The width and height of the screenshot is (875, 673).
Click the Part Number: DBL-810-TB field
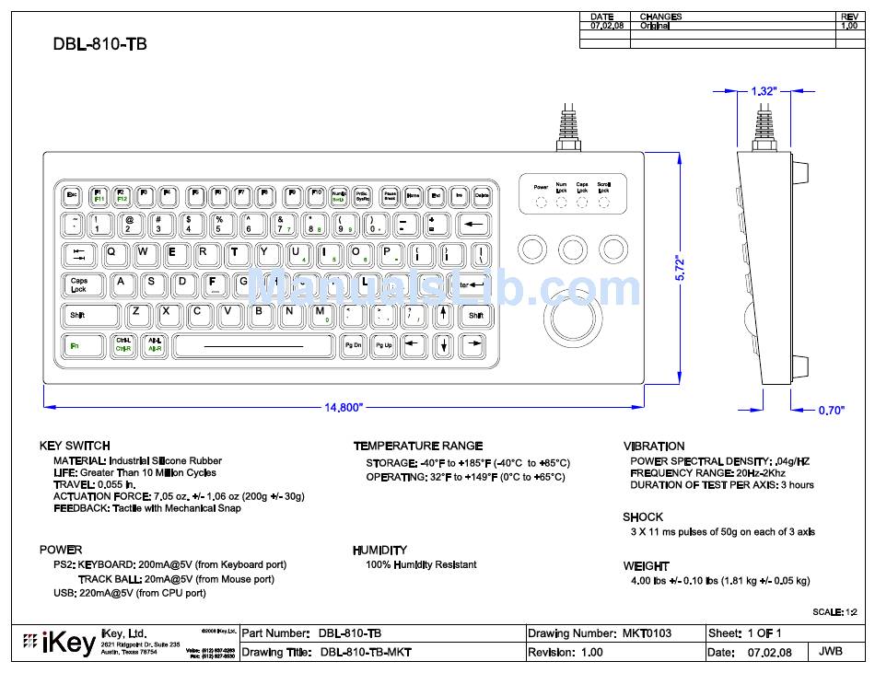click(383, 632)
